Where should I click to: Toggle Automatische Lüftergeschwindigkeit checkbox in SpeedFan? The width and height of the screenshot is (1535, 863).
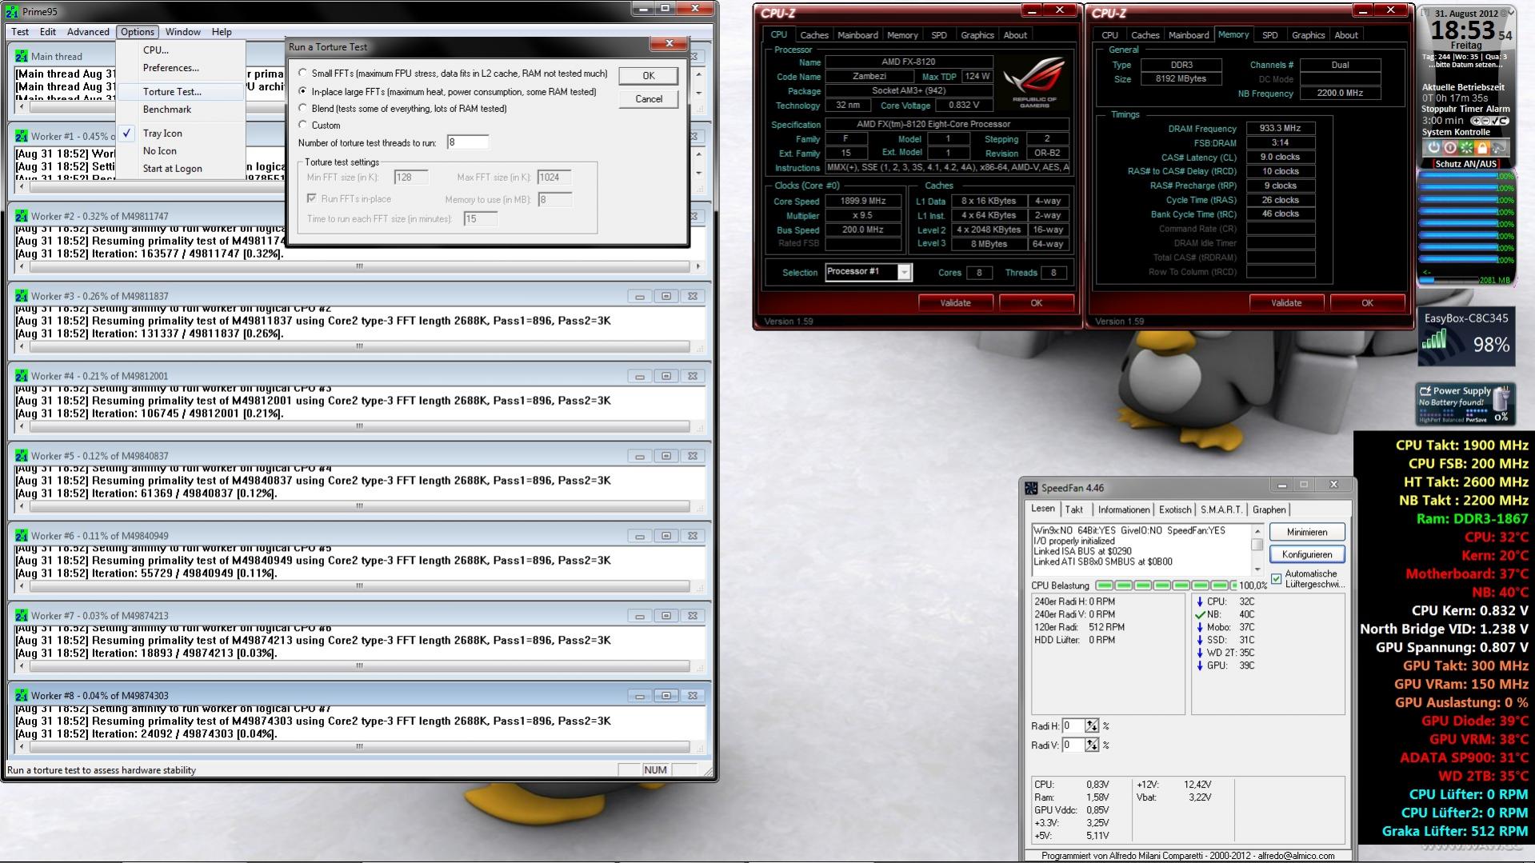(x=1277, y=579)
